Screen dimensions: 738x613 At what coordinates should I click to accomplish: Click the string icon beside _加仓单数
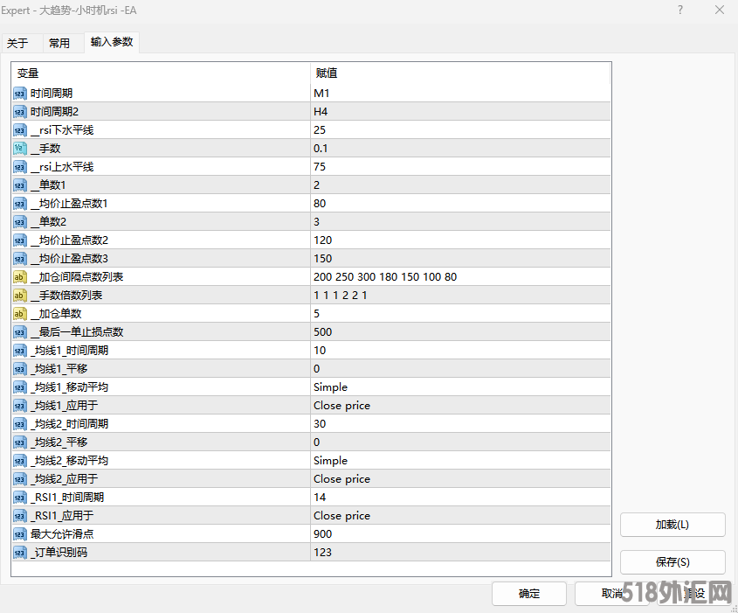(x=20, y=314)
